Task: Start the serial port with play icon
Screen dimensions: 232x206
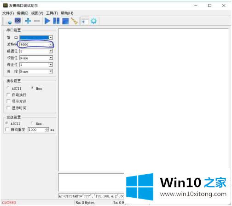Action: (47, 21)
